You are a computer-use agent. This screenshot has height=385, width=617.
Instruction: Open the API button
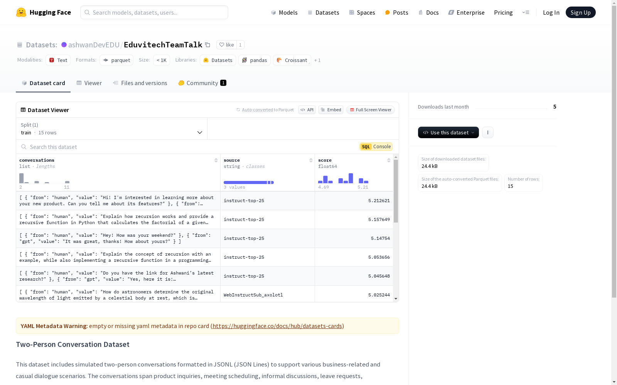(307, 110)
